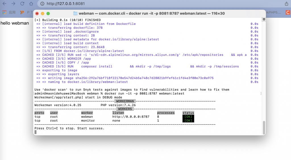Open the orange TP bookmark icon
This screenshot has width=291, height=160.
22,12
